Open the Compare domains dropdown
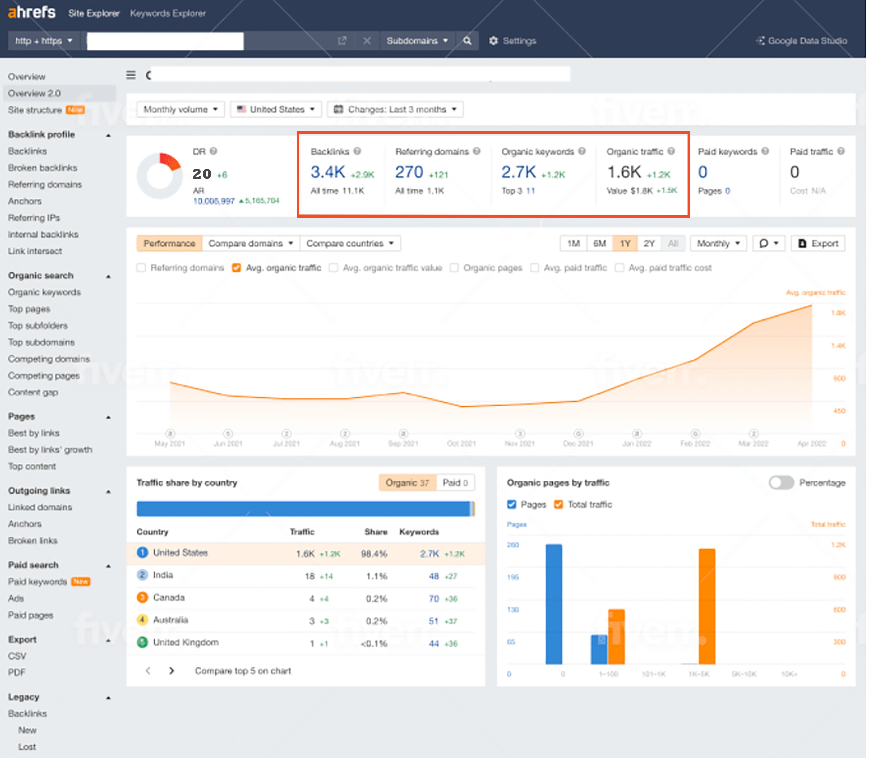Screen dimensions: 870x758 (251, 243)
